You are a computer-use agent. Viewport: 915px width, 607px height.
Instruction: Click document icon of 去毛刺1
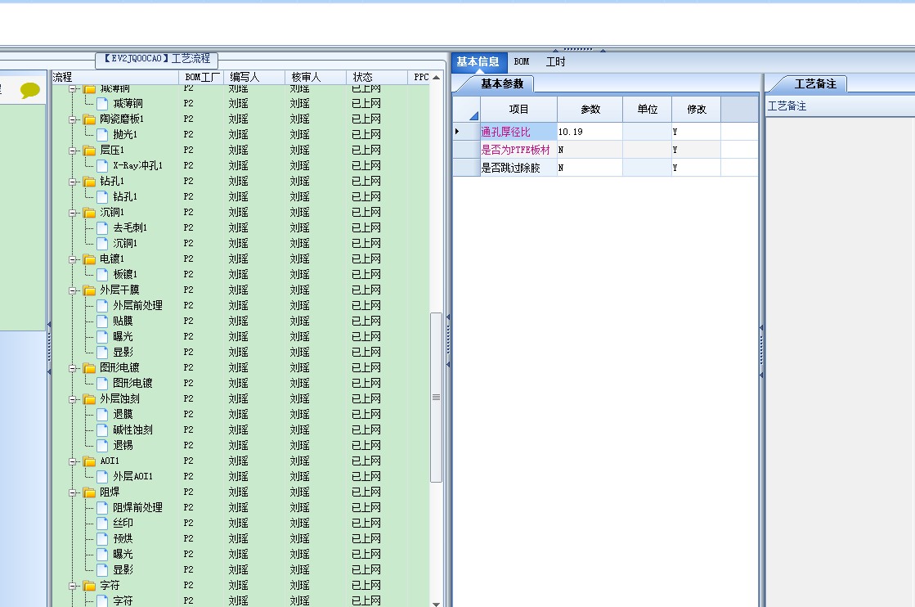point(103,227)
